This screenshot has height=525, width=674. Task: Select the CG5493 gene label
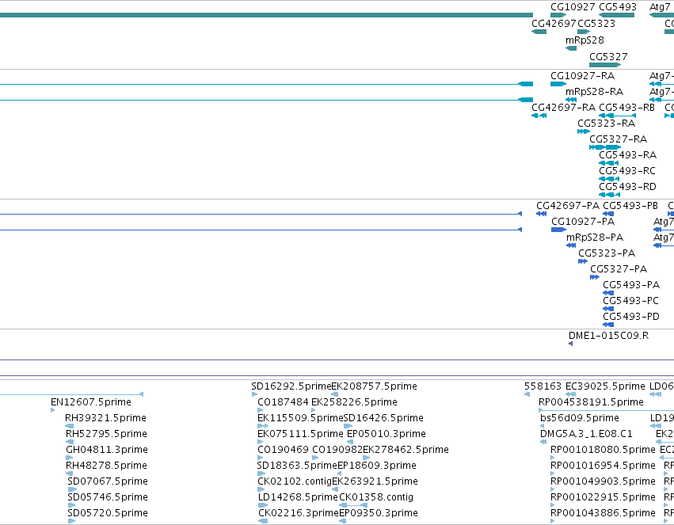[x=617, y=7]
